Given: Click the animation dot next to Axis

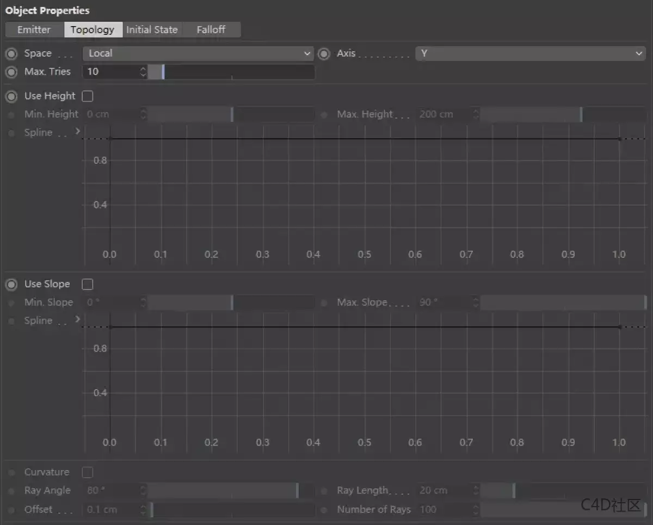Looking at the screenshot, I should pyautogui.click(x=324, y=54).
